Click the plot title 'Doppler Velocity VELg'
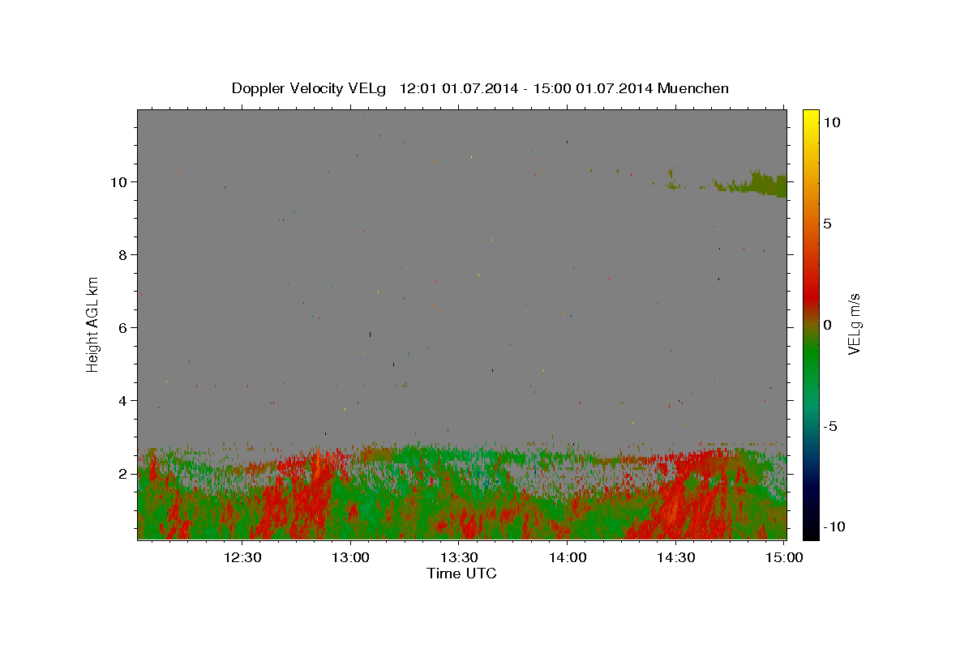Screen dimensions: 973x648 (x=308, y=88)
